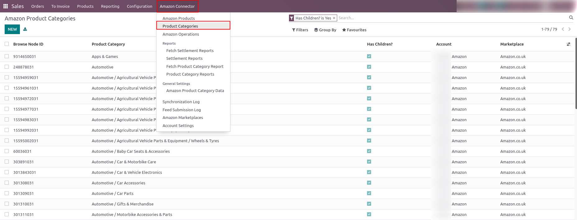The width and height of the screenshot is (577, 220).
Task: Sort by Browse Node ID column
Action: coord(28,44)
